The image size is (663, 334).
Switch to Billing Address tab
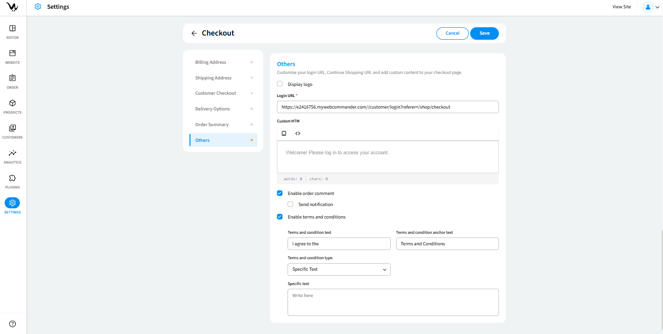[x=211, y=62]
